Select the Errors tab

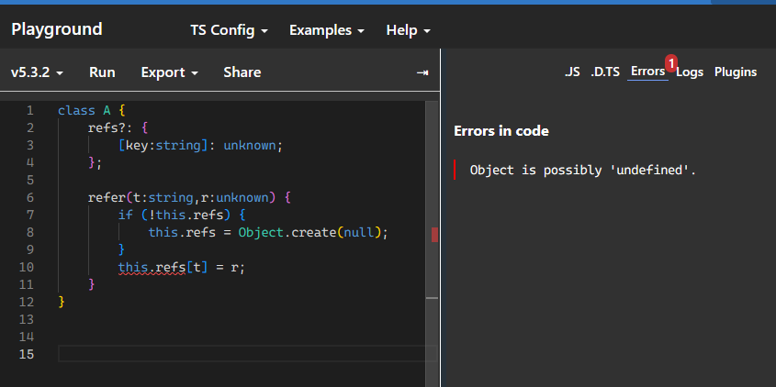click(x=647, y=72)
